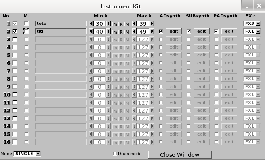Close the Instrument Kit via Close Window
This screenshot has width=265, height=160.
(180, 155)
